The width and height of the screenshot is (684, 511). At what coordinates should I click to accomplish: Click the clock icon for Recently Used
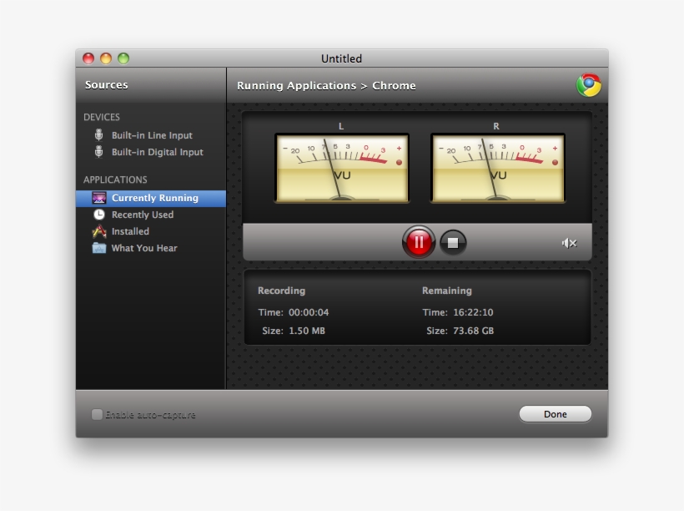point(99,215)
